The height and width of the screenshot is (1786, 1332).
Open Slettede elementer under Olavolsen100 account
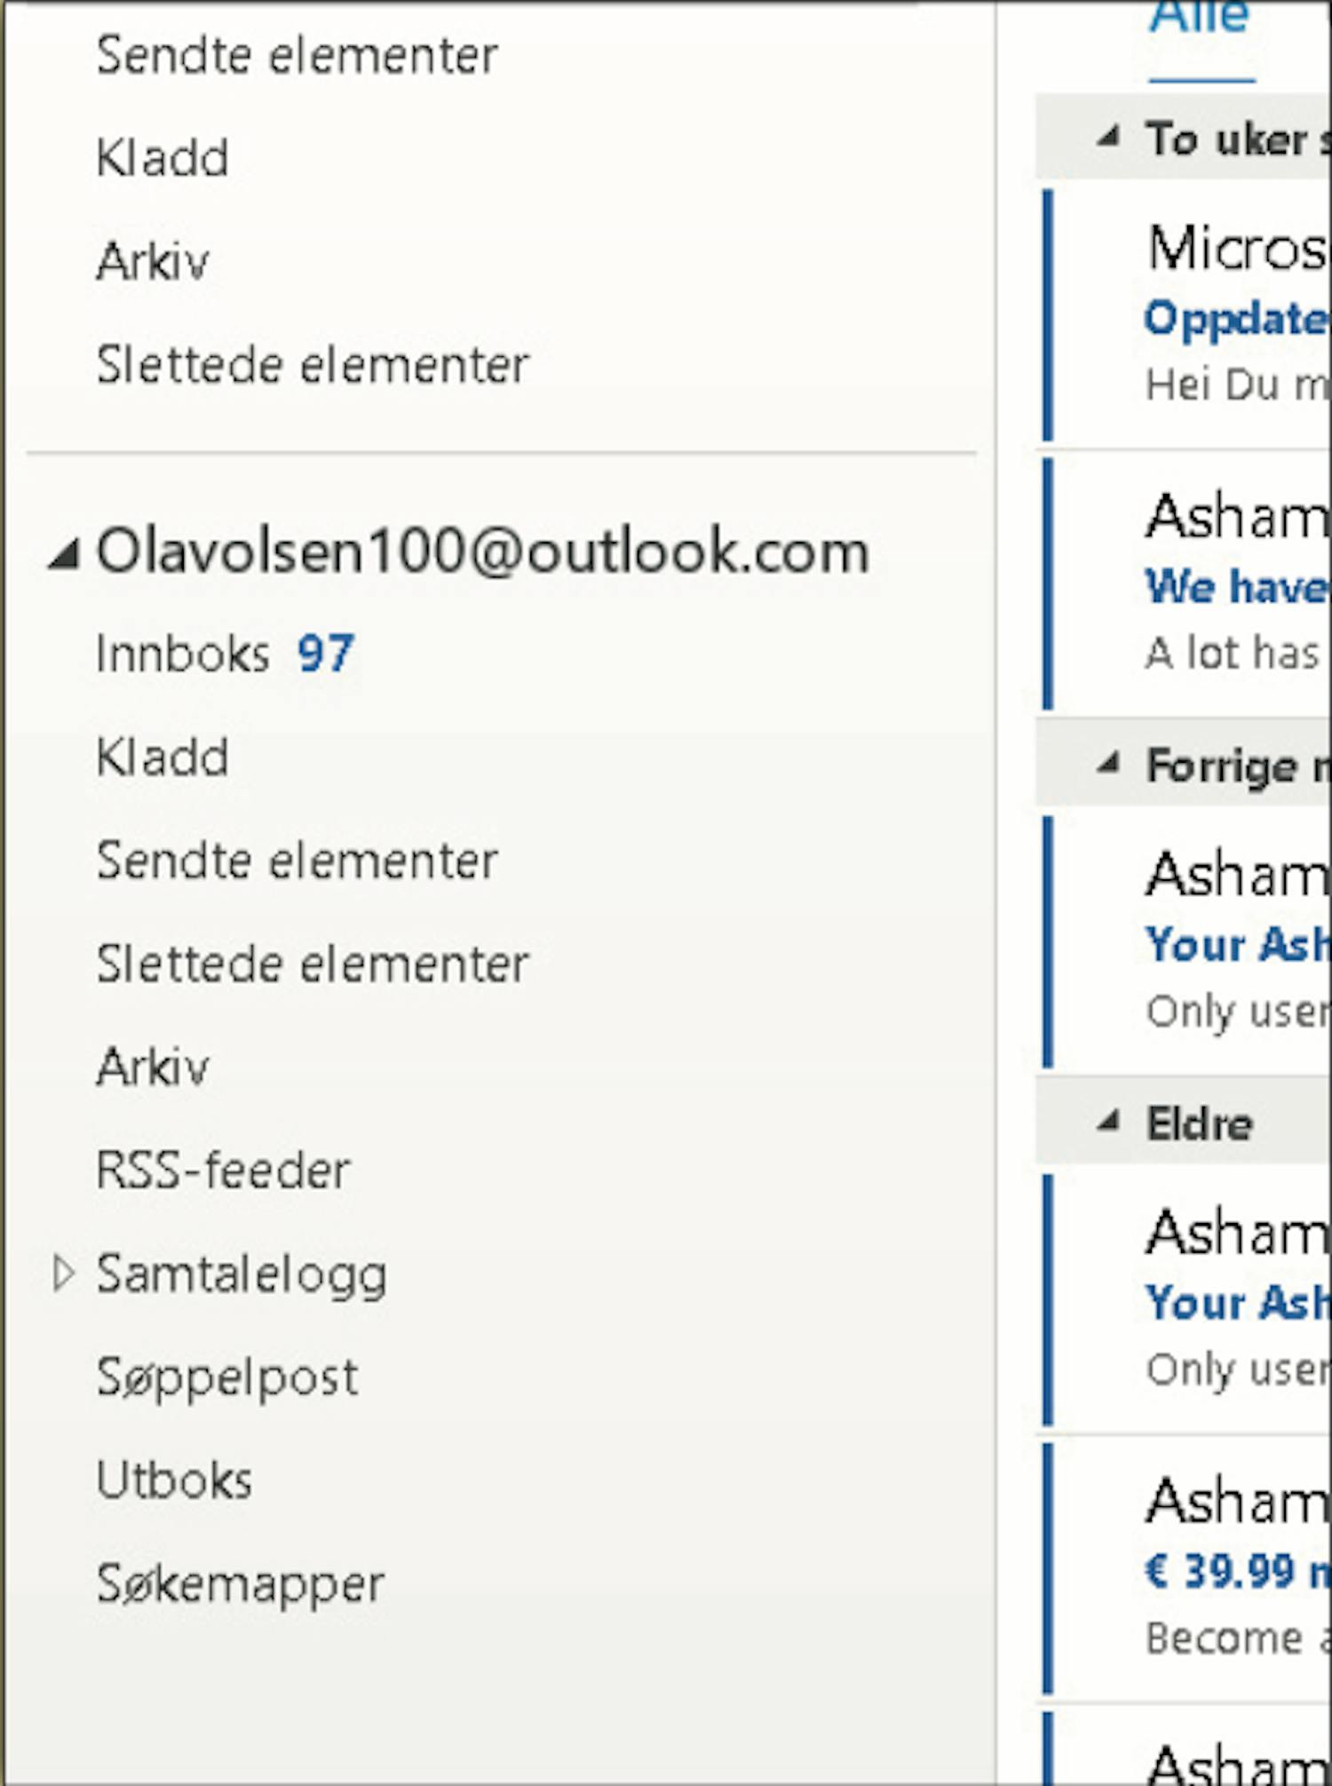tap(313, 964)
